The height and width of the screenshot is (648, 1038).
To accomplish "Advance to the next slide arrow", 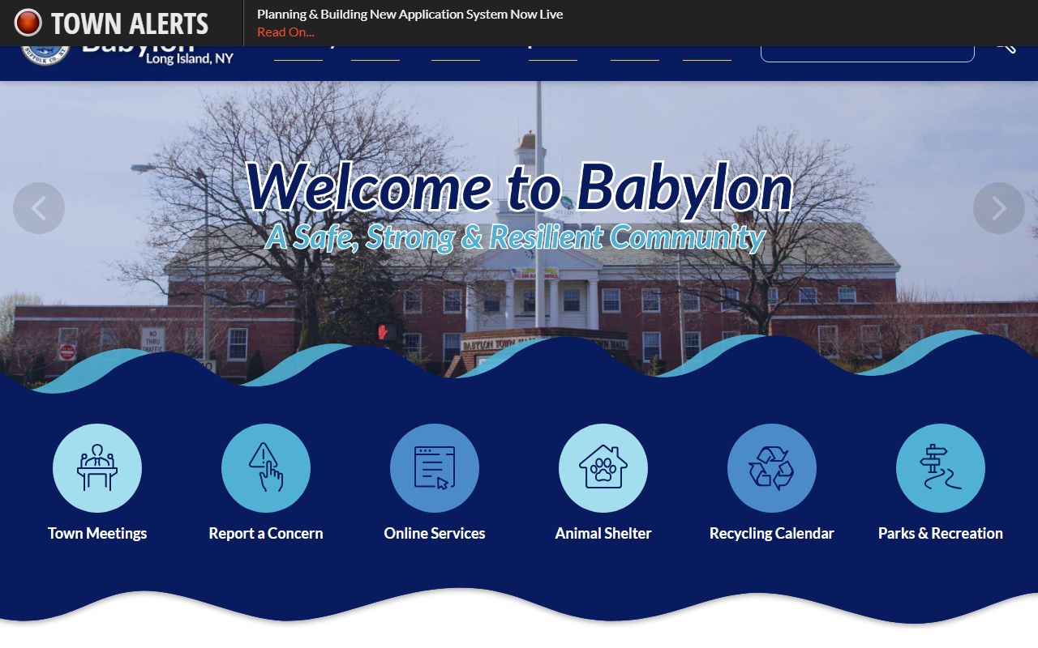I will (999, 208).
